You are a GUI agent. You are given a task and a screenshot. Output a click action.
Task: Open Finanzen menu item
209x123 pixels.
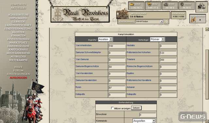tap(18, 36)
